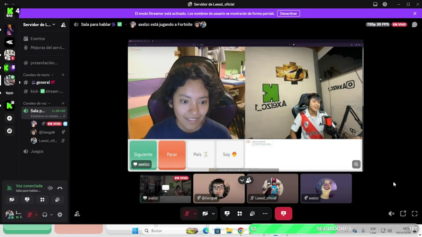Add a channel to Canales de voz
This screenshot has width=422, height=237.
tap(63, 103)
